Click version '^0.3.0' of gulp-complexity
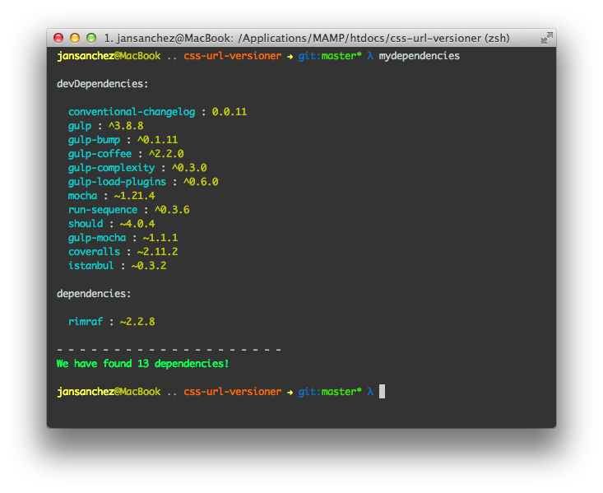The image size is (603, 493). pos(189,168)
